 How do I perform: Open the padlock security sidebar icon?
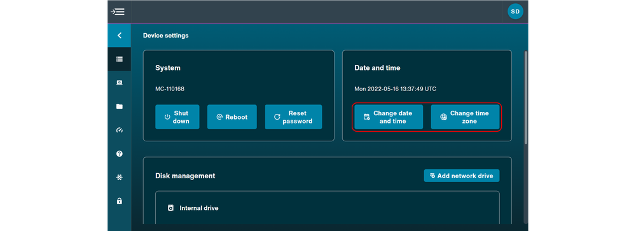(120, 201)
